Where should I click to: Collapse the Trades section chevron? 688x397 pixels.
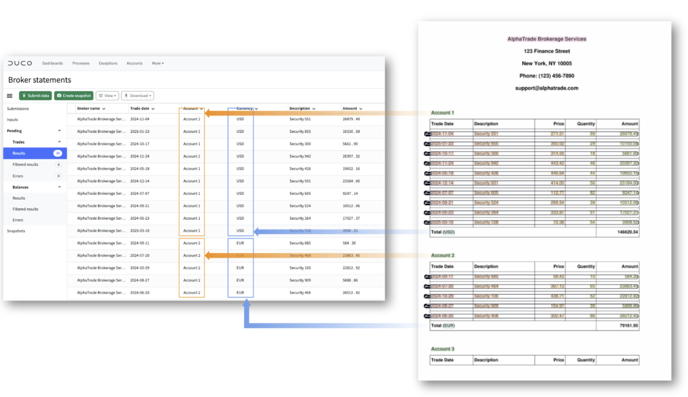tap(59, 142)
